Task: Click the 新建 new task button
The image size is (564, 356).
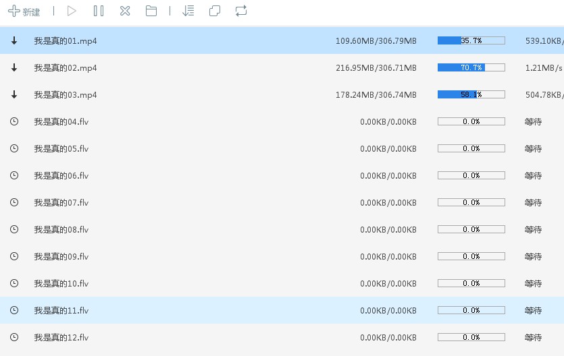Action: pos(24,11)
